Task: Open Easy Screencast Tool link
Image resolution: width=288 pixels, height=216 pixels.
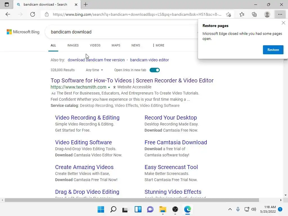Action: 171,167
